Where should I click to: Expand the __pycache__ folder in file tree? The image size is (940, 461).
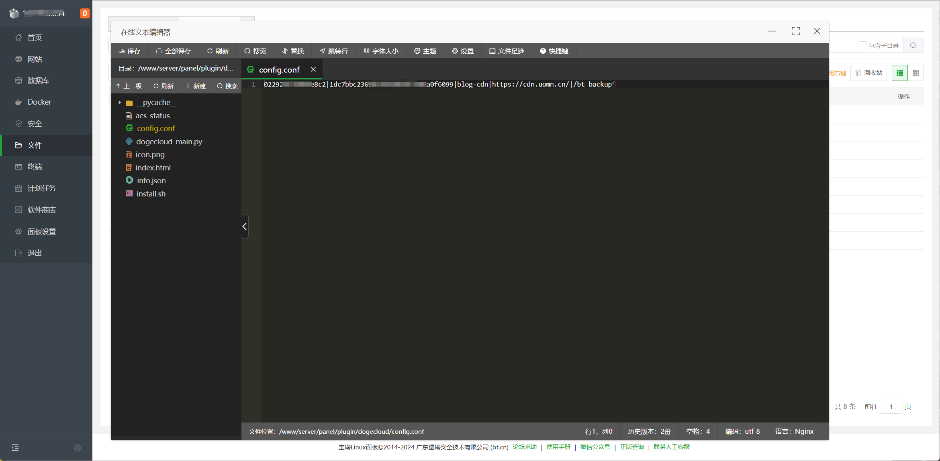119,102
